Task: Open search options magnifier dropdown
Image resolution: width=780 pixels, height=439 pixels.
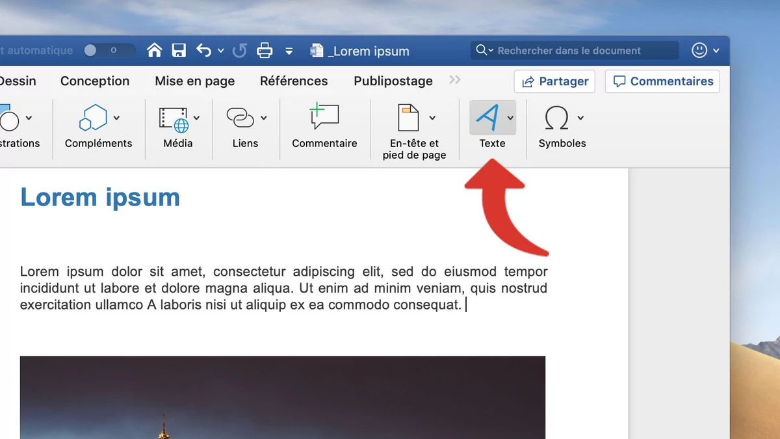Action: (484, 50)
